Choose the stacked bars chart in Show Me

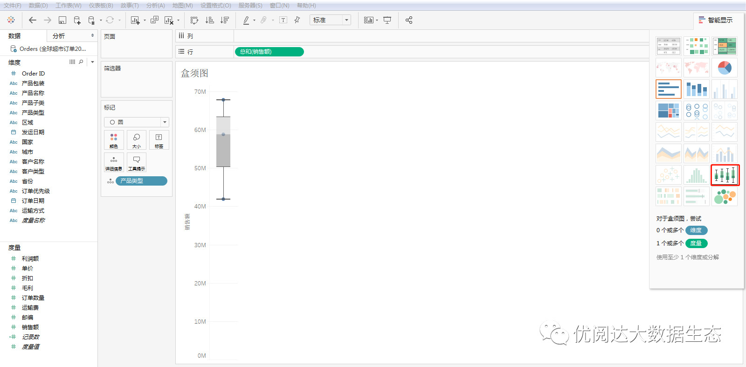click(x=697, y=89)
